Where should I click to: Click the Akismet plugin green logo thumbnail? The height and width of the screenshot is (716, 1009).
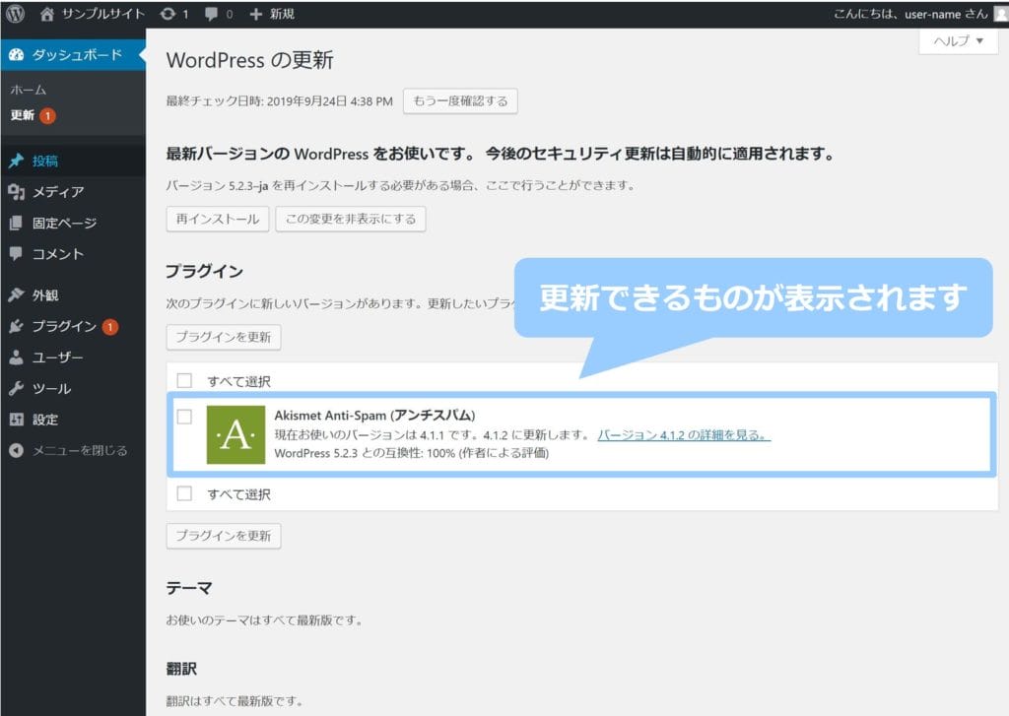click(x=235, y=434)
